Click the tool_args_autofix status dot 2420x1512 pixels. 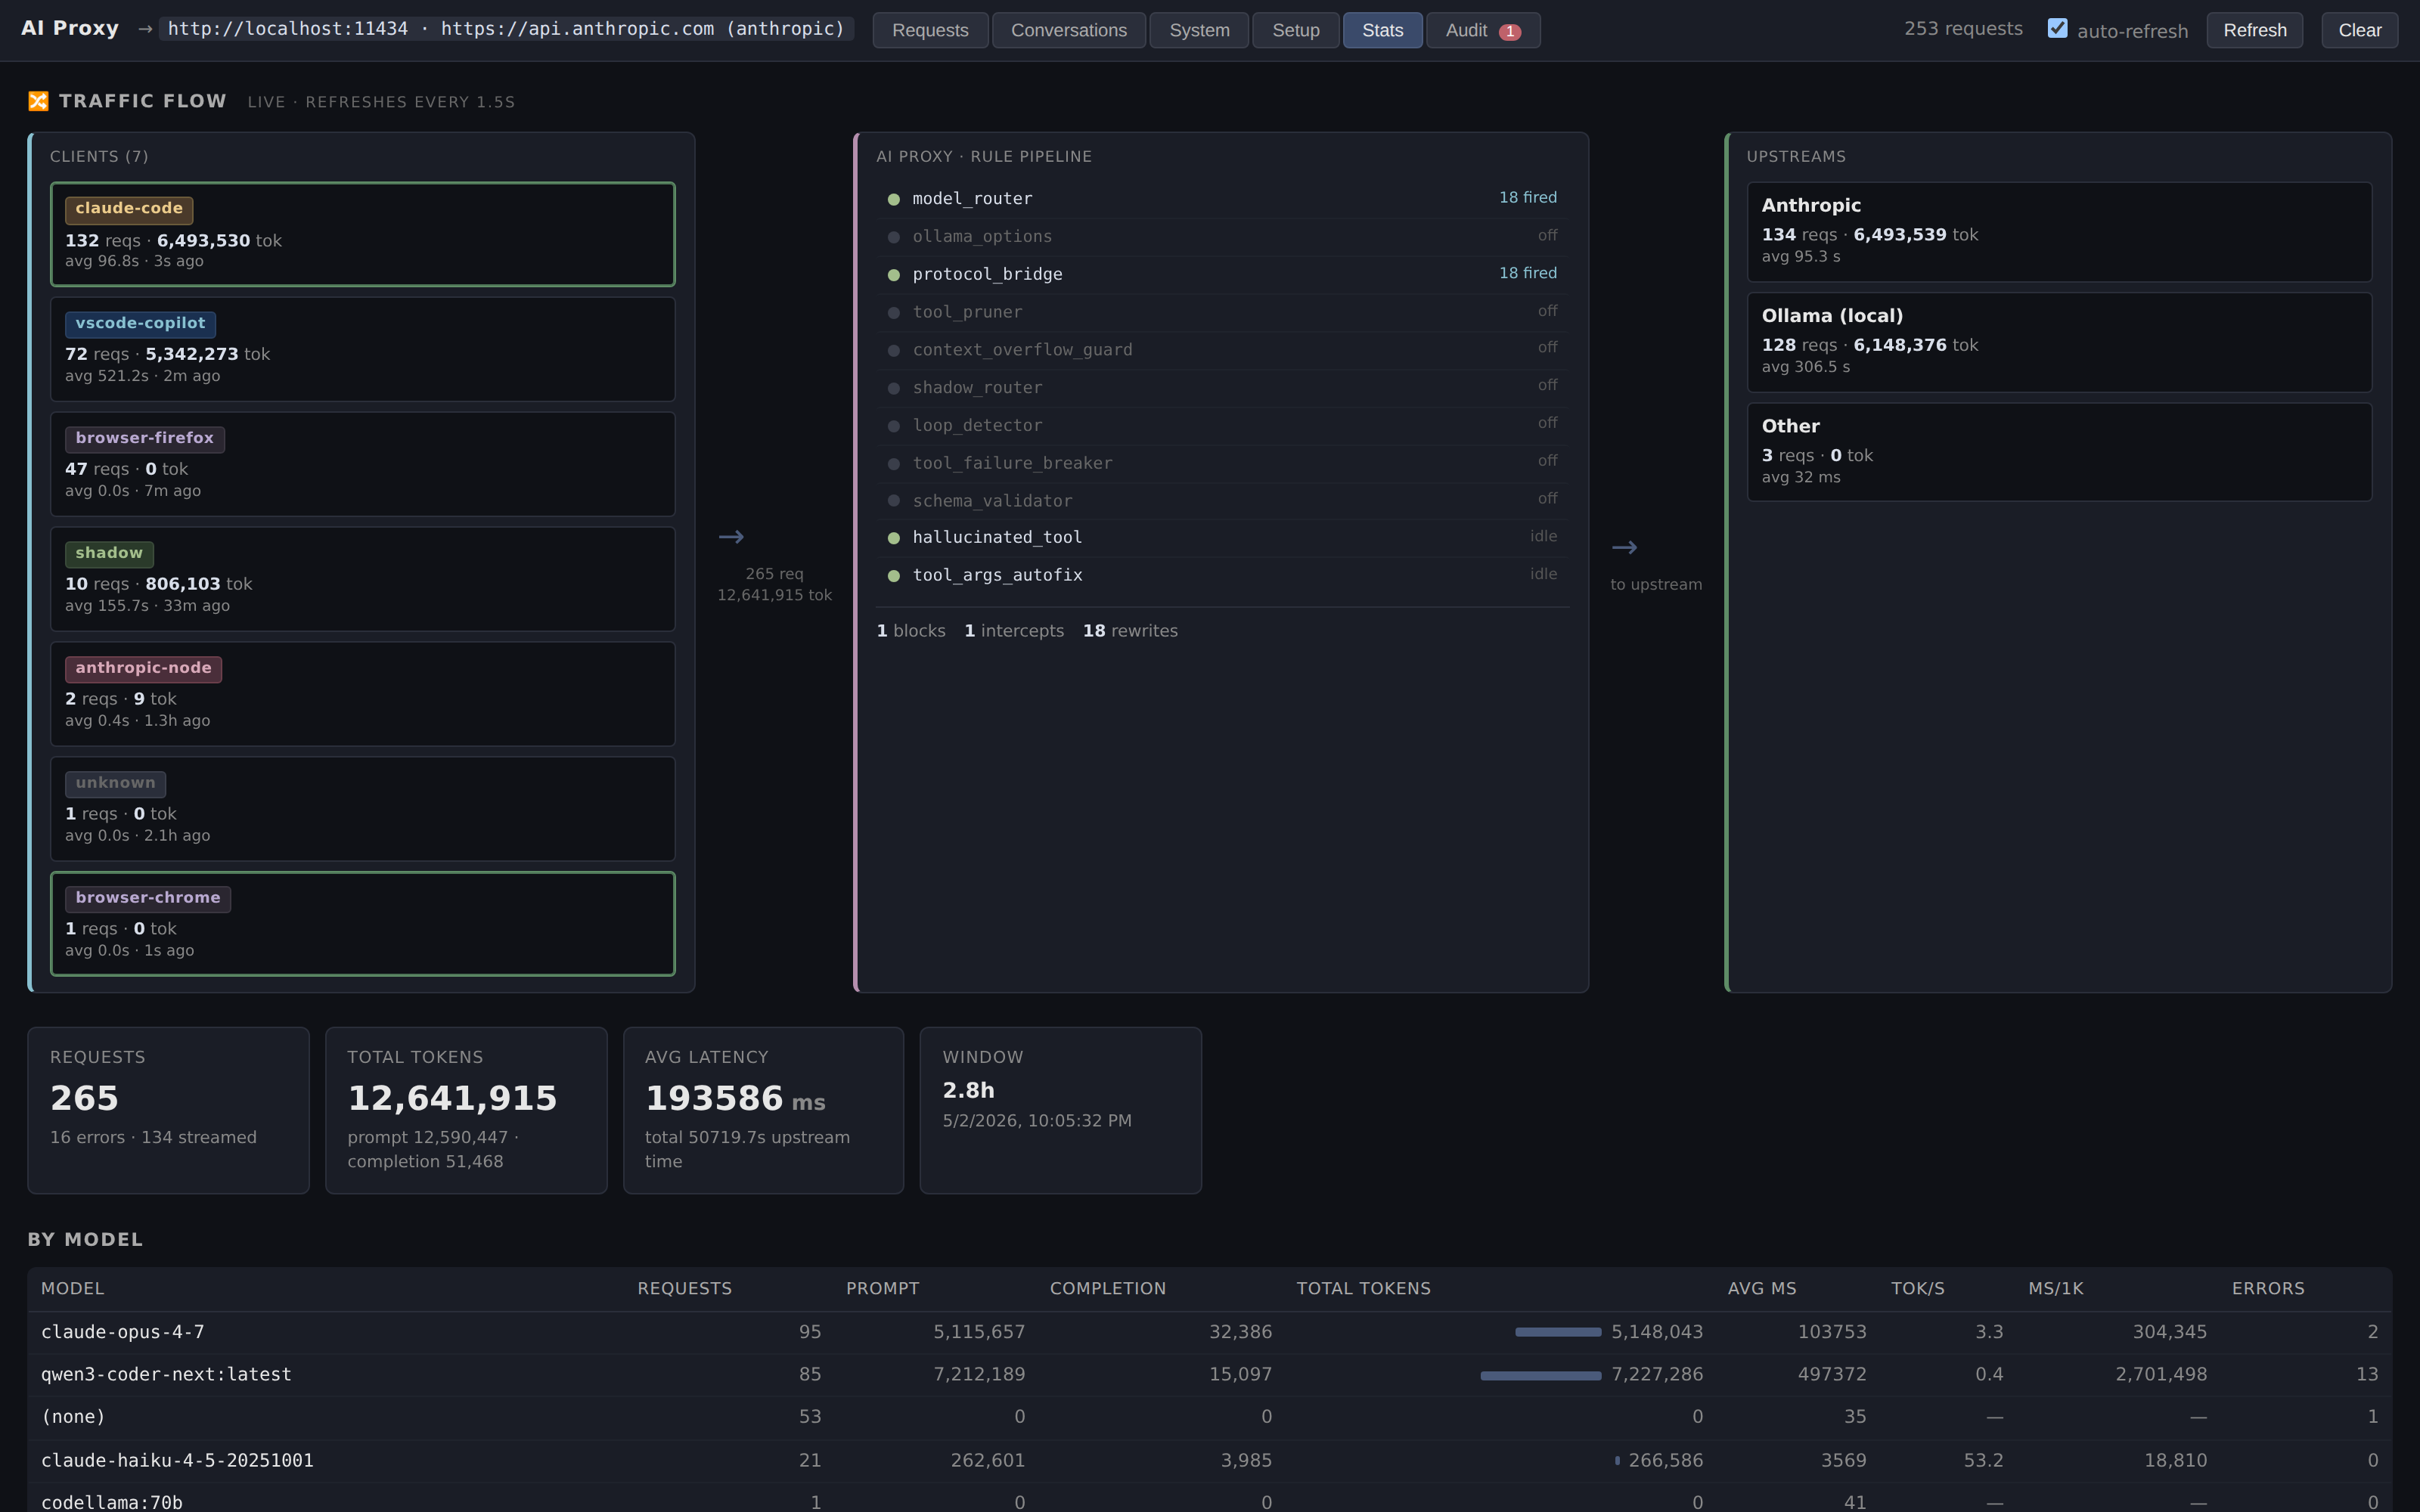tap(894, 576)
